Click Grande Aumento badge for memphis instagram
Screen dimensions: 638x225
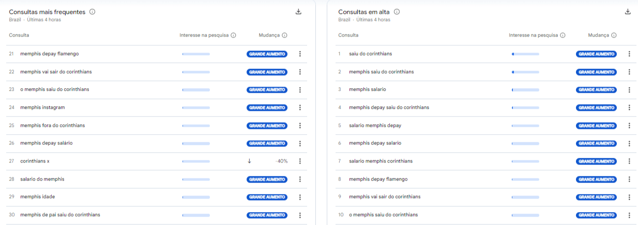[x=267, y=108]
